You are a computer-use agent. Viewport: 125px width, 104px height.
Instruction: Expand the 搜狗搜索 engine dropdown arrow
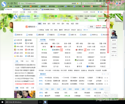pos(36,27)
